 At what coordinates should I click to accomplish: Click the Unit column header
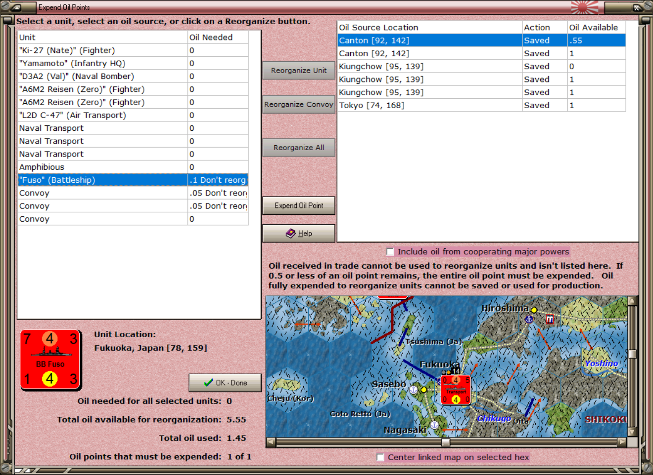(102, 38)
